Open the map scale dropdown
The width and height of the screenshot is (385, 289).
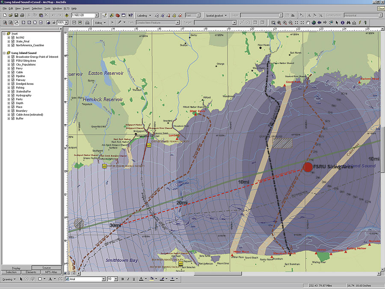tap(97, 15)
